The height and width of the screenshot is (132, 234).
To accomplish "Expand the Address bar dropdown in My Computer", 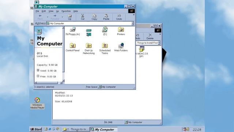I will coord(132,23).
